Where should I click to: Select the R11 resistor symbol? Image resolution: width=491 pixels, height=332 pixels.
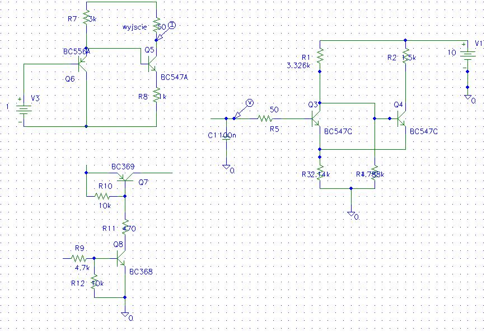click(125, 227)
